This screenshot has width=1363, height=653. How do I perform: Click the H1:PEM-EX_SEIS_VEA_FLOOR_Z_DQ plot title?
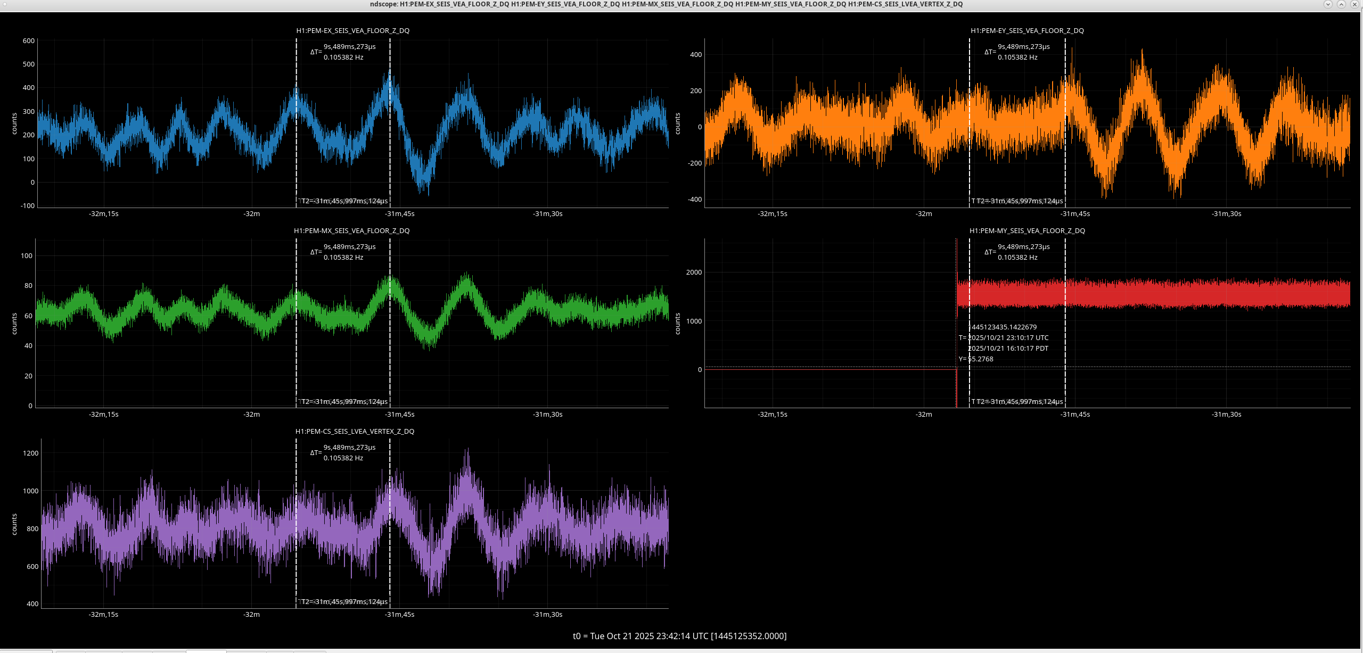tap(352, 31)
